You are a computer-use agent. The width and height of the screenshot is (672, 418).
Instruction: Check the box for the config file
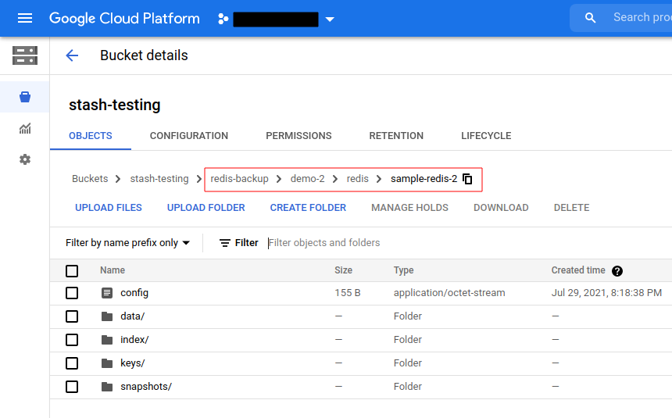pos(72,293)
